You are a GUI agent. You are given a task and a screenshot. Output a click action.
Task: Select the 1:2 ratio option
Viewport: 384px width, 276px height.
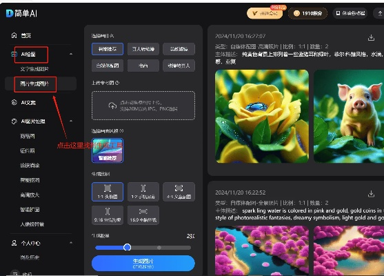[143, 192]
